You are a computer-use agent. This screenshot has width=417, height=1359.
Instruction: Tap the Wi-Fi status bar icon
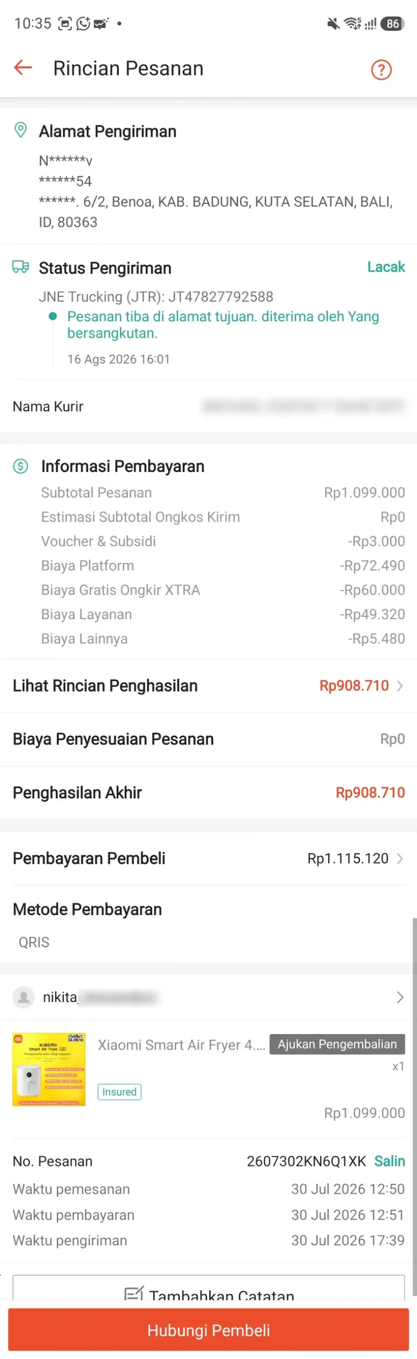pos(352,23)
